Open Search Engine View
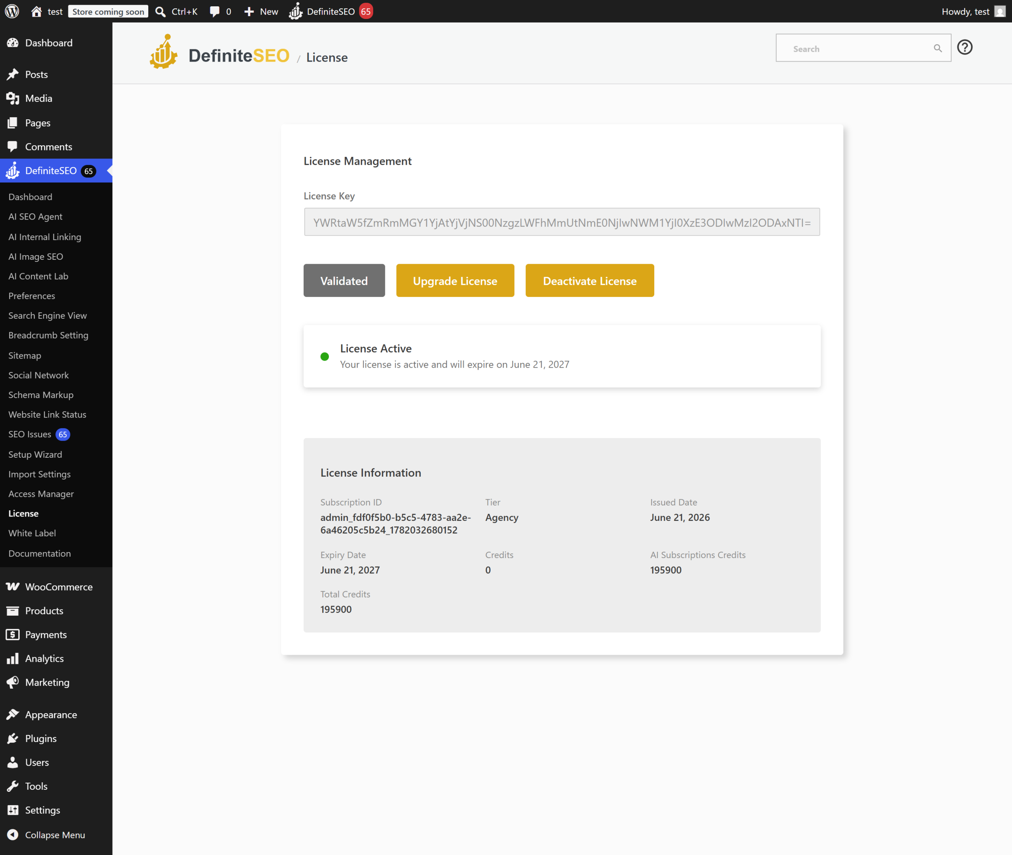 point(47,316)
